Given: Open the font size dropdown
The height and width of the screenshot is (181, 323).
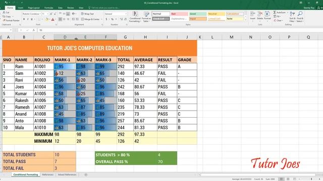Looking at the screenshot, I should (x=48, y=14).
